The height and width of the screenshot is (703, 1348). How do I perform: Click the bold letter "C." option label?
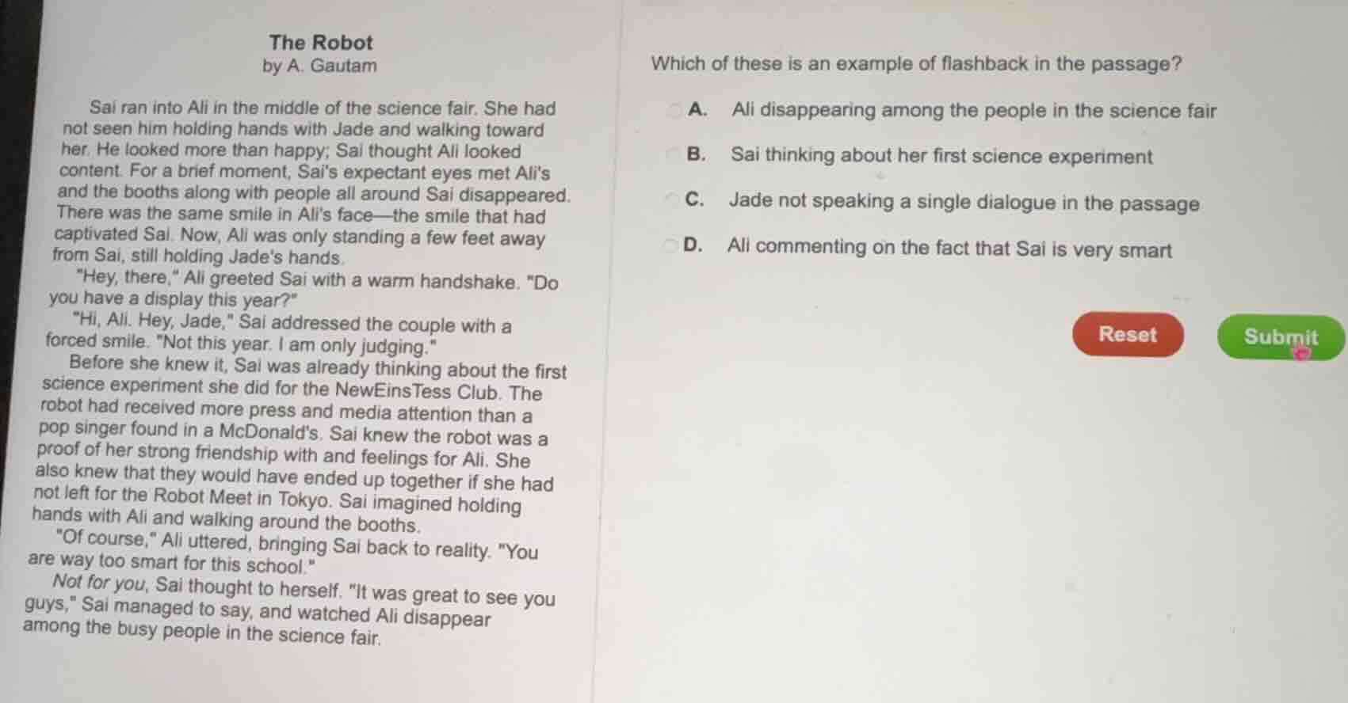coord(694,199)
